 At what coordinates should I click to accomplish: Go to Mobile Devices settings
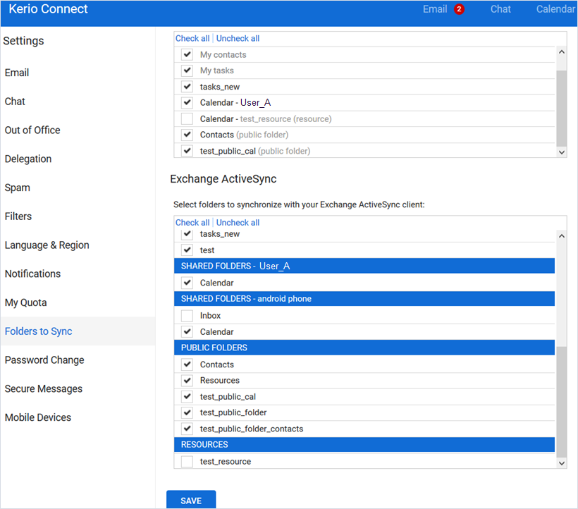point(38,417)
